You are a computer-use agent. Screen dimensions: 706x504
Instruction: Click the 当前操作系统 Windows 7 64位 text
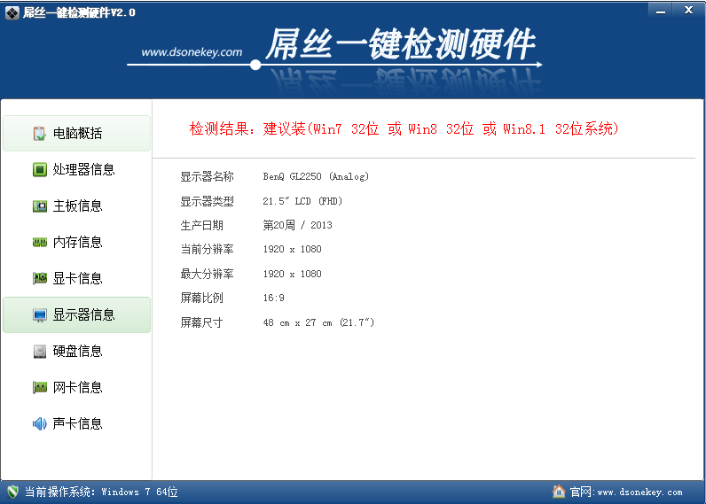pos(101,492)
